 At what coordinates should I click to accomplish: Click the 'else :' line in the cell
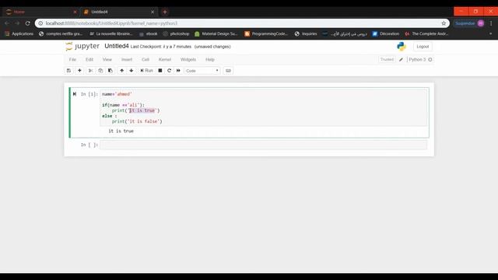click(110, 116)
